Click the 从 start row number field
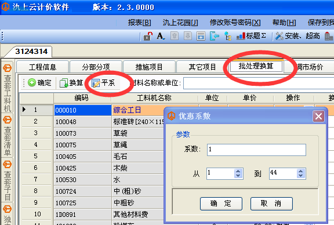Viewport: 334px width, 225px height. (220, 173)
